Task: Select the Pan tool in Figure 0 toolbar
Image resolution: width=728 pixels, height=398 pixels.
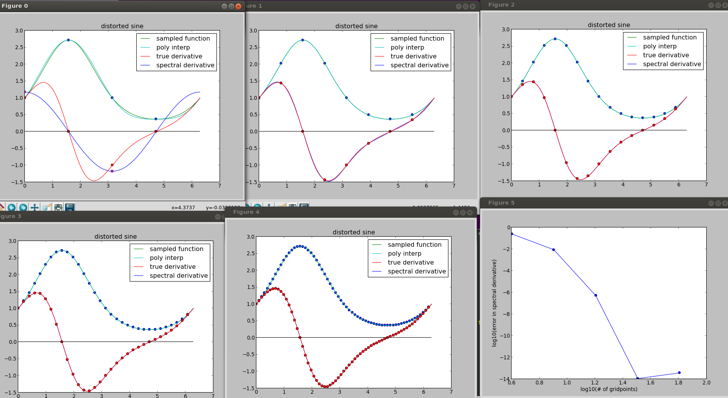Action: coord(35,207)
